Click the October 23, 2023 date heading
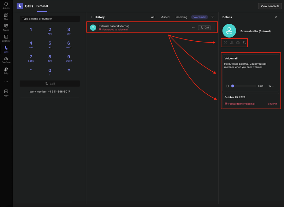 [x=235, y=97]
